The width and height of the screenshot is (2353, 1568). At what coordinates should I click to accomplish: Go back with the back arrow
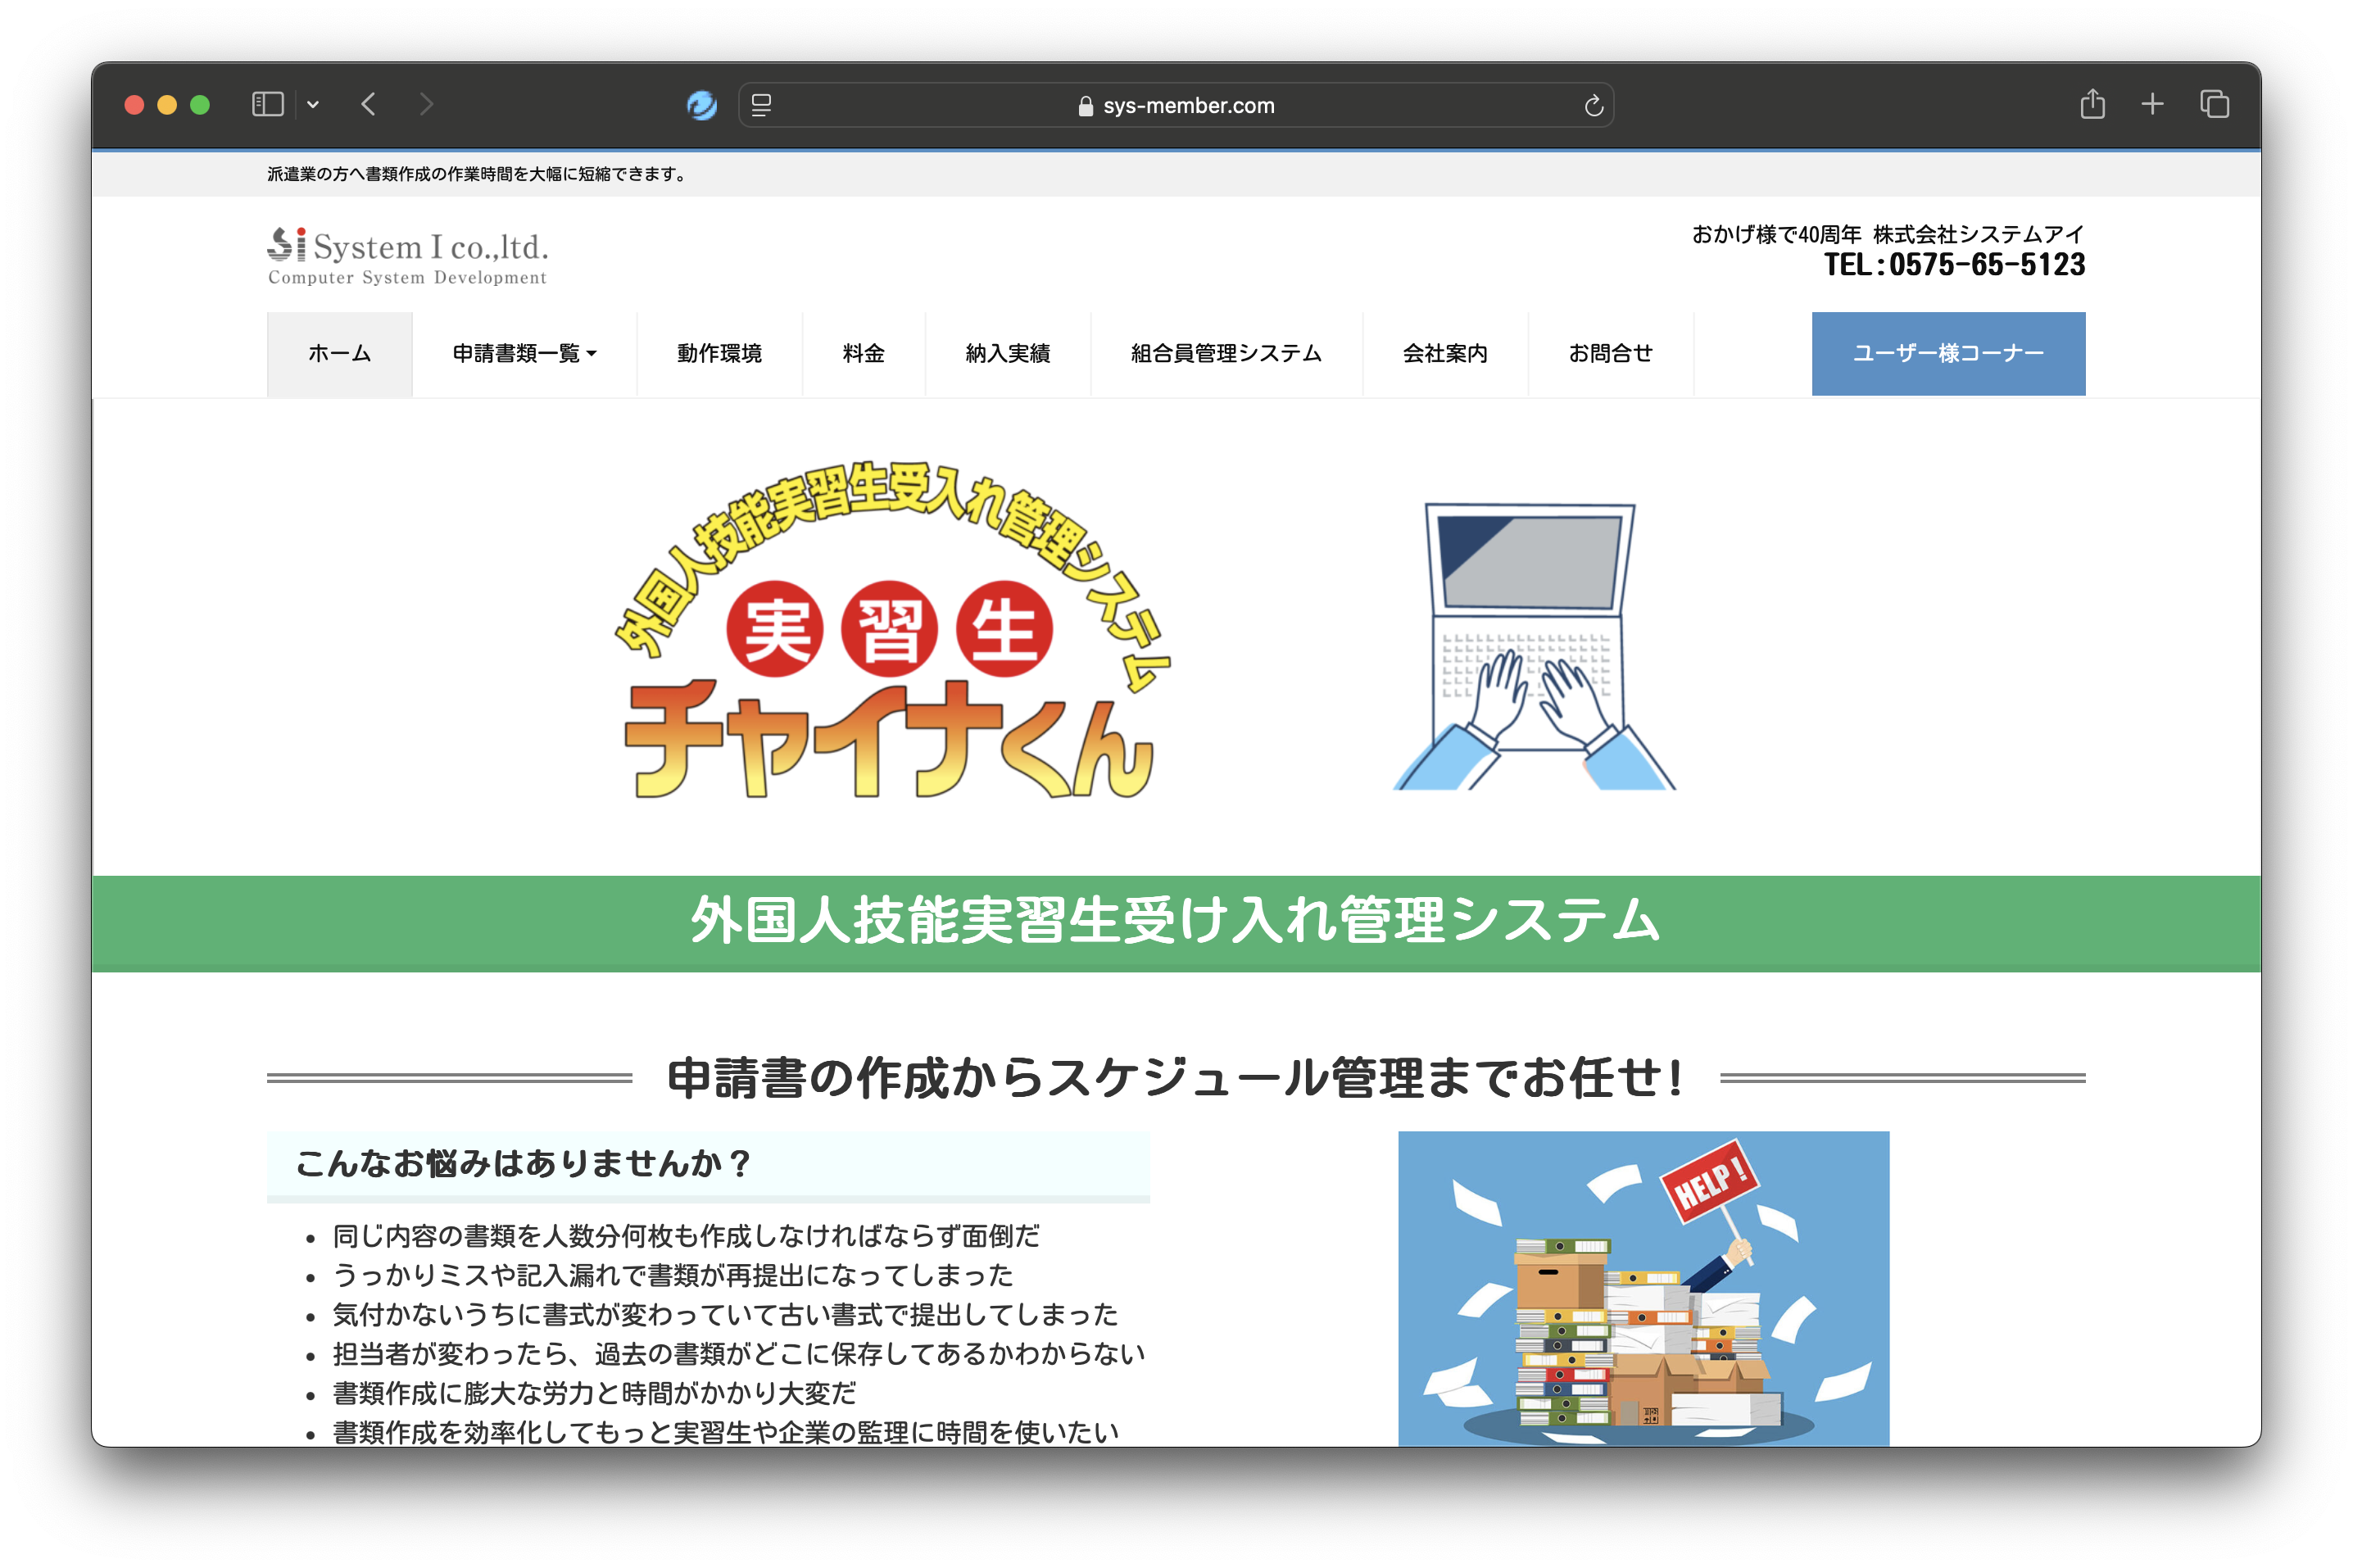click(369, 104)
